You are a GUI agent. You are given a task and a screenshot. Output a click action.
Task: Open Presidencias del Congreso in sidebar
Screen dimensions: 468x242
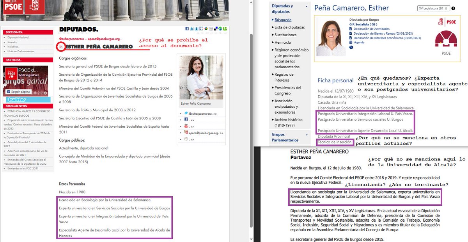pyautogui.click(x=288, y=90)
